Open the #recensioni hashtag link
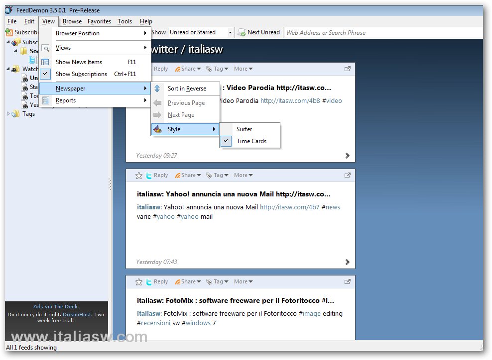Screen dimensions: 492x360 [x=155, y=323]
